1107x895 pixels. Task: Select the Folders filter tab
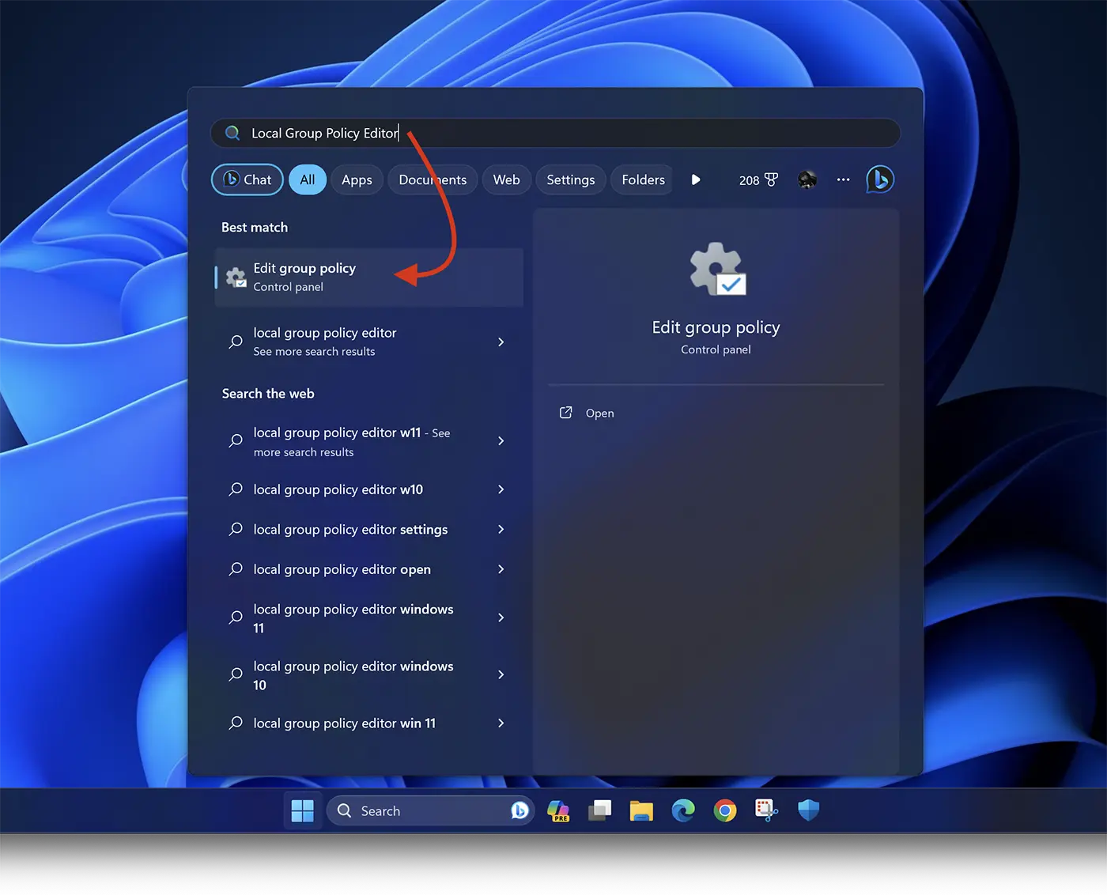643,179
